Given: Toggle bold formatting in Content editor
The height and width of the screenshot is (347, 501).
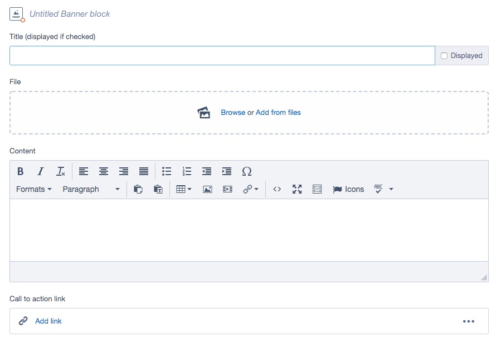Looking at the screenshot, I should pos(21,171).
